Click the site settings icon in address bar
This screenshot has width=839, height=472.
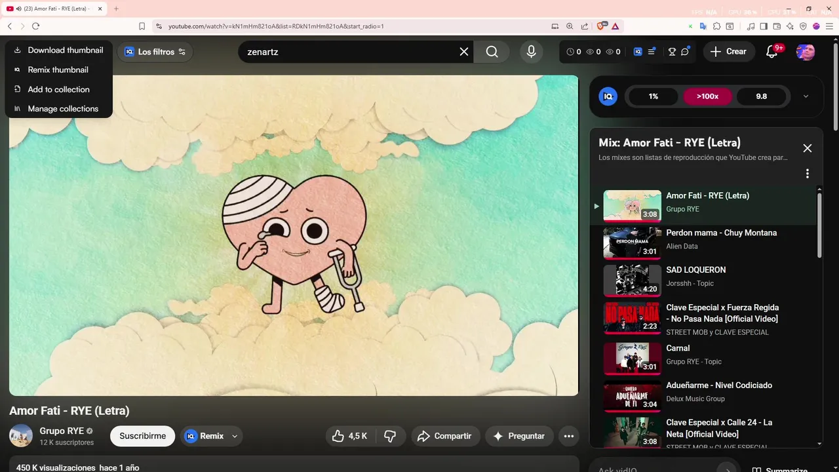(x=159, y=26)
